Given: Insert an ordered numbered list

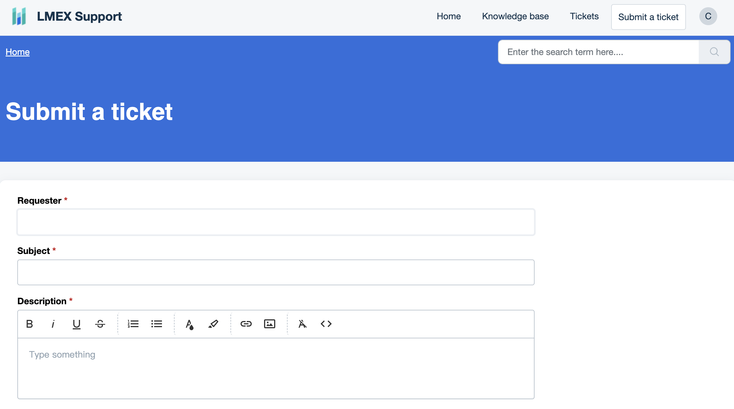Looking at the screenshot, I should 133,324.
